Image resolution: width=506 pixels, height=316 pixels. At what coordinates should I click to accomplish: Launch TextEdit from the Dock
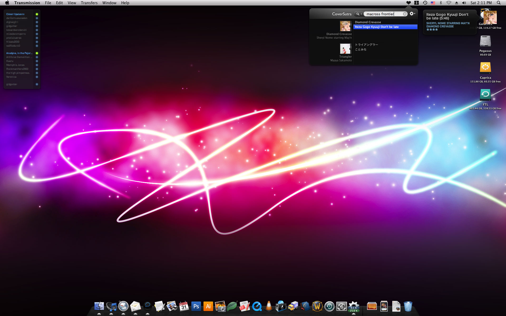coord(160,306)
